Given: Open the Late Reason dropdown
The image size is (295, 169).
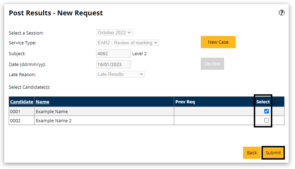Looking at the screenshot, I should [120, 74].
